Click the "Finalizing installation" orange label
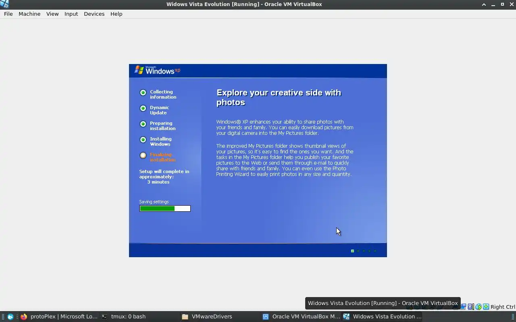The image size is (516, 322). coord(162,157)
